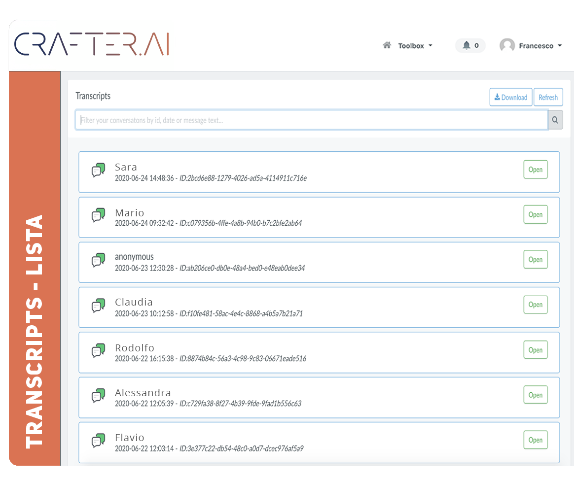Click the chat icon beside anonymous

pyautogui.click(x=99, y=260)
